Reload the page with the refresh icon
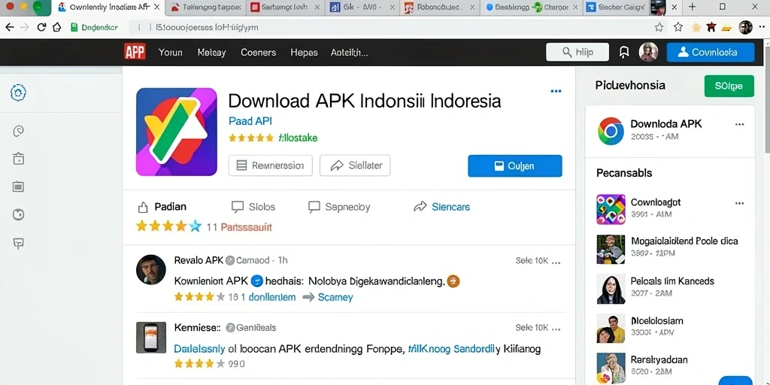Image resolution: width=770 pixels, height=385 pixels. click(x=41, y=28)
